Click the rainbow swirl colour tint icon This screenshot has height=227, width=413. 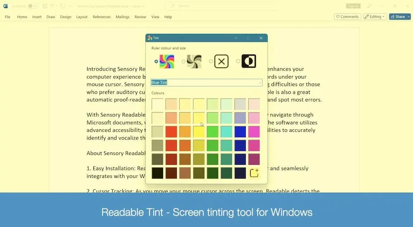[167, 61]
